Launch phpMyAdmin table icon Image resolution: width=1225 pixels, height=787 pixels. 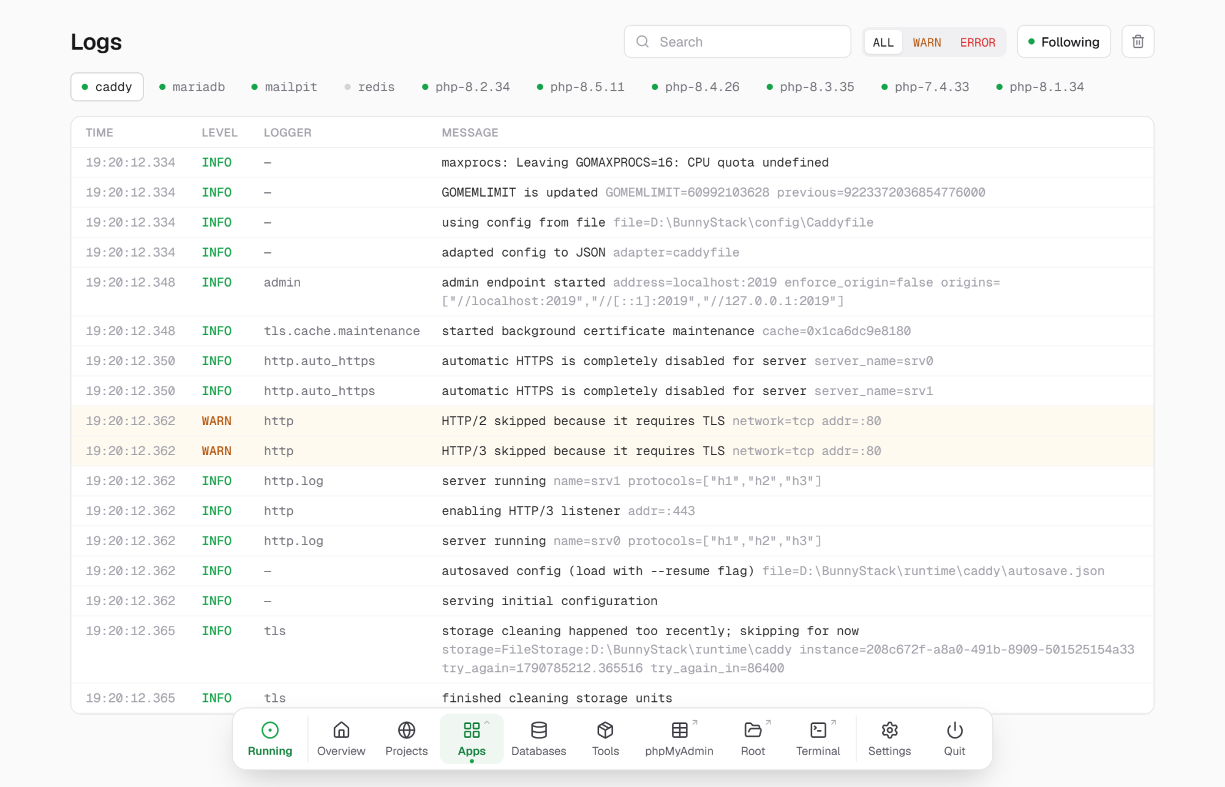point(679,729)
